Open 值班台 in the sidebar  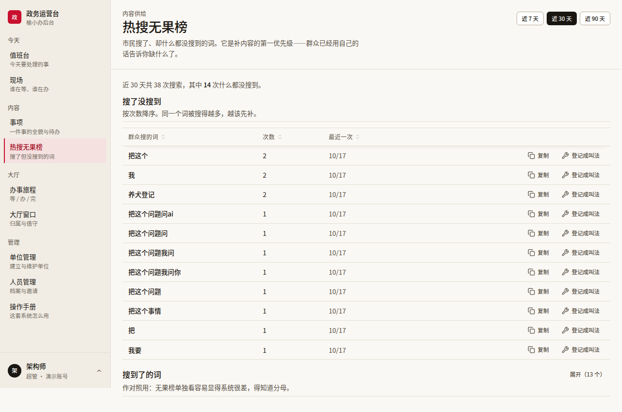click(55, 59)
